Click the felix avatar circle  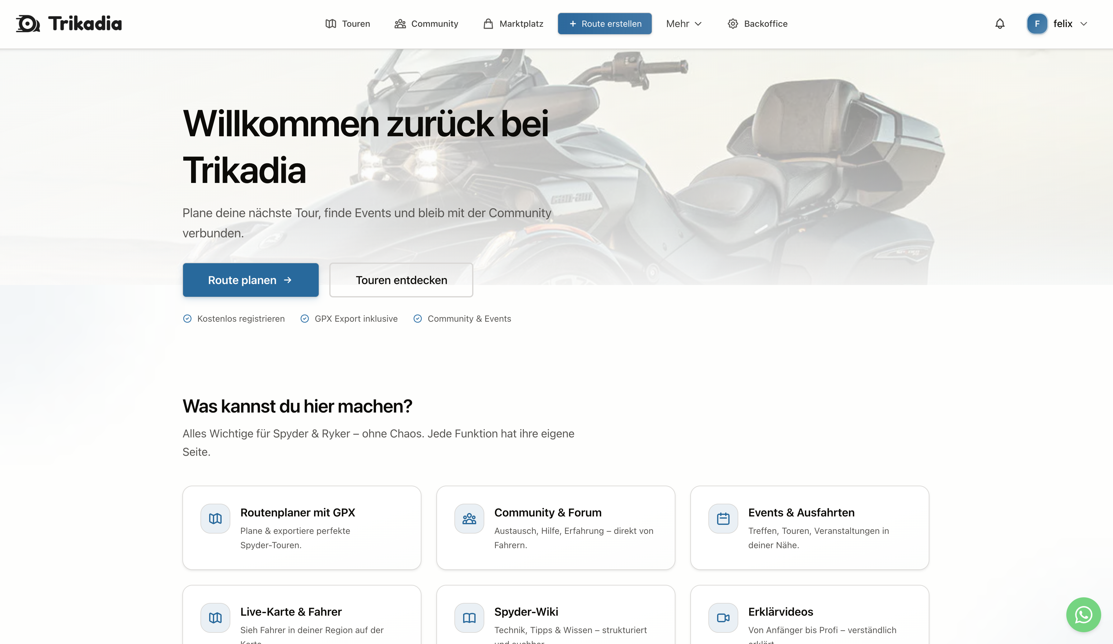click(x=1037, y=24)
